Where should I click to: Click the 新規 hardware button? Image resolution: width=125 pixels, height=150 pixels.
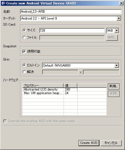tap(113, 86)
